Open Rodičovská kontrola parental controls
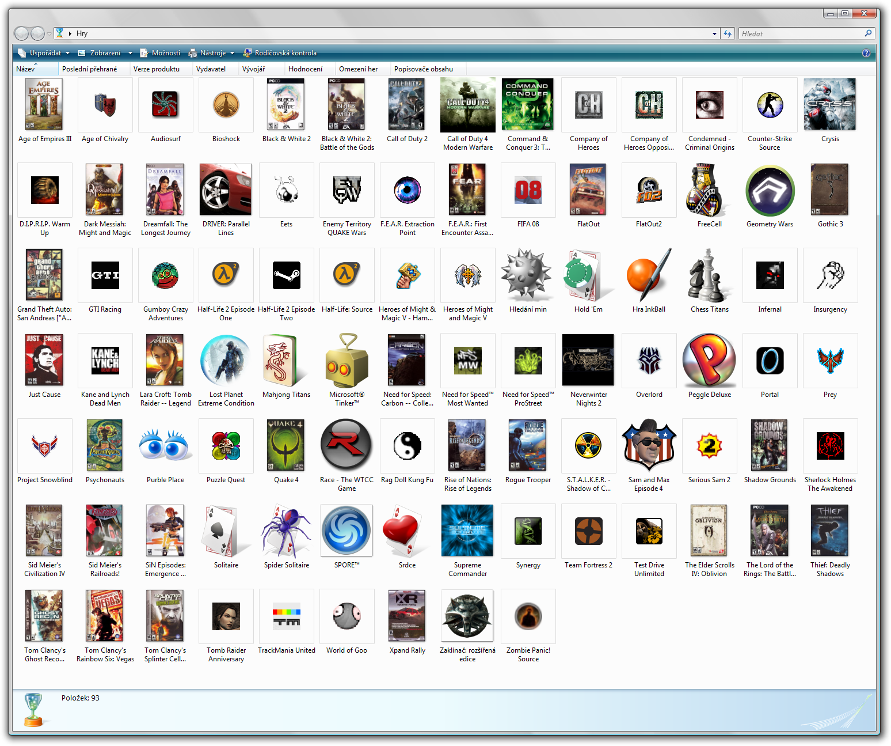 [280, 53]
